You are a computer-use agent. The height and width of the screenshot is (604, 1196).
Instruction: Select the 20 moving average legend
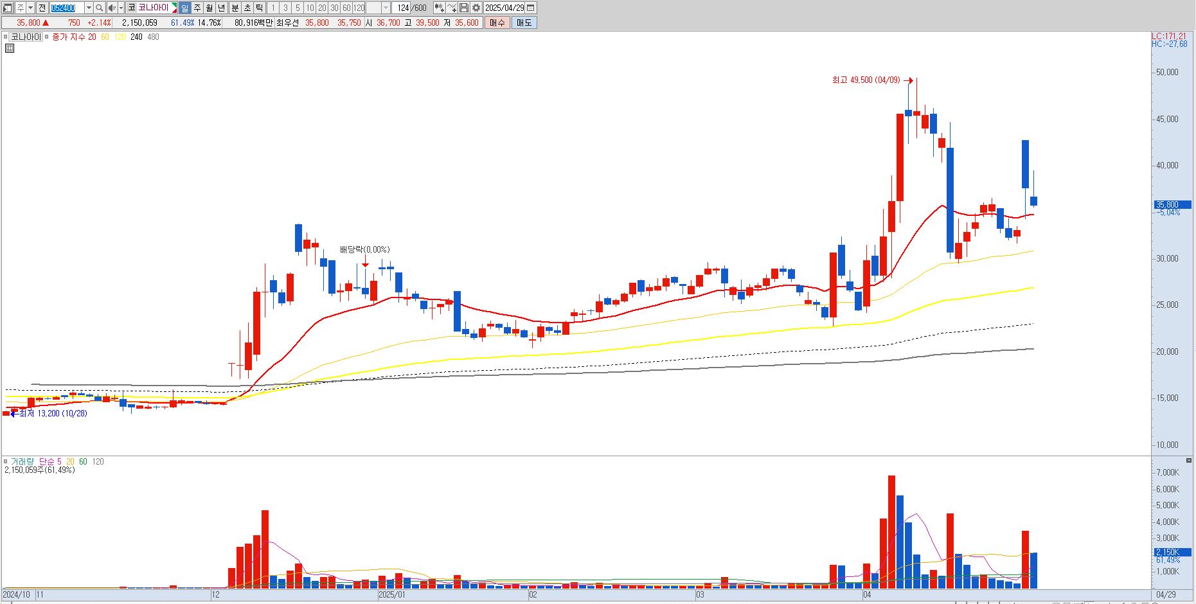(x=92, y=37)
